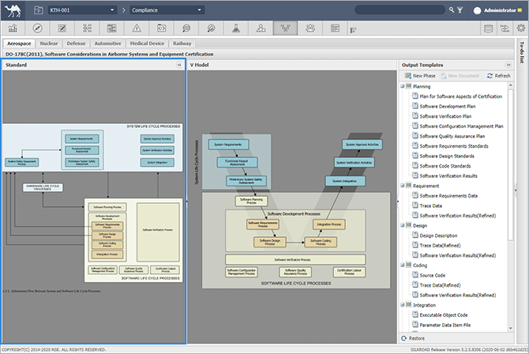
Task: Open the flow settings icon right of database
Action: (x=505, y=28)
